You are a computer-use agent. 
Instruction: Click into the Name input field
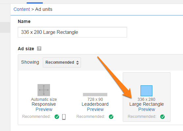coord(72,32)
